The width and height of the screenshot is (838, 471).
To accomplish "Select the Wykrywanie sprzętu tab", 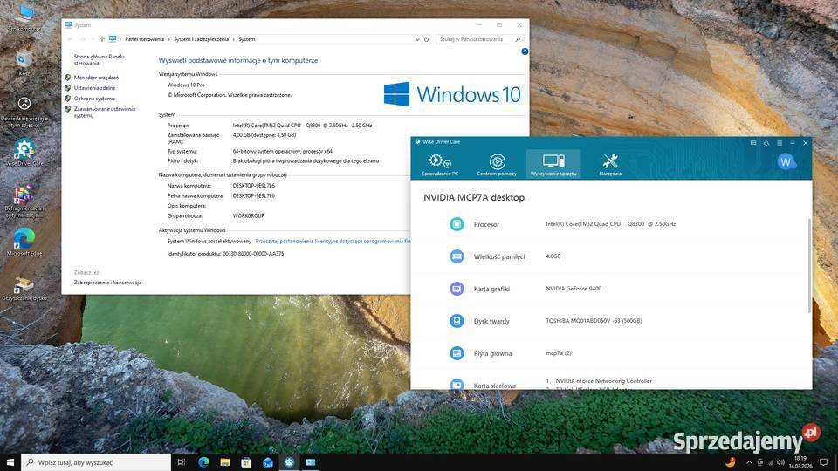I will [553, 164].
